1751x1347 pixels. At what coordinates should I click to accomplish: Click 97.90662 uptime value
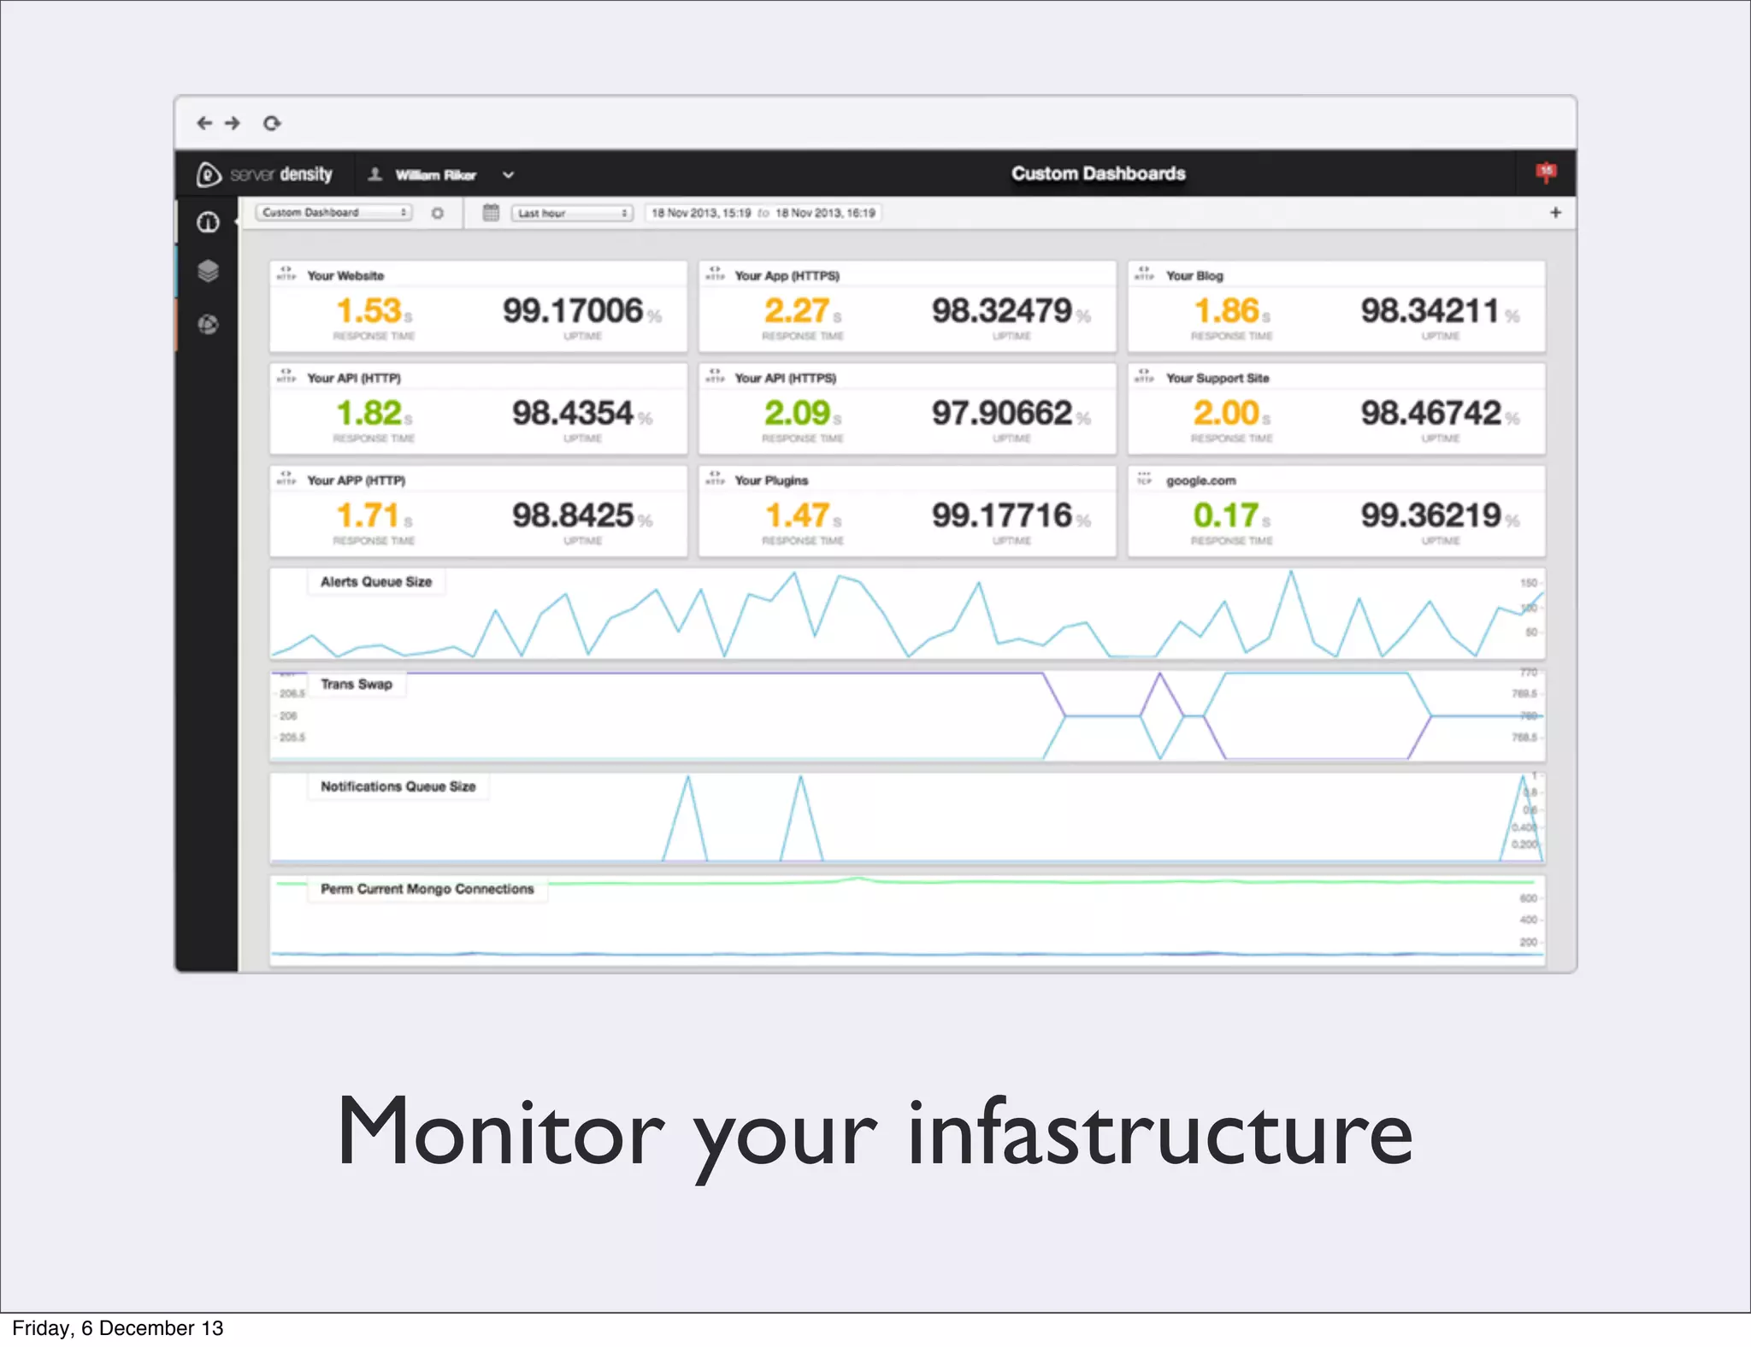coord(1002,414)
